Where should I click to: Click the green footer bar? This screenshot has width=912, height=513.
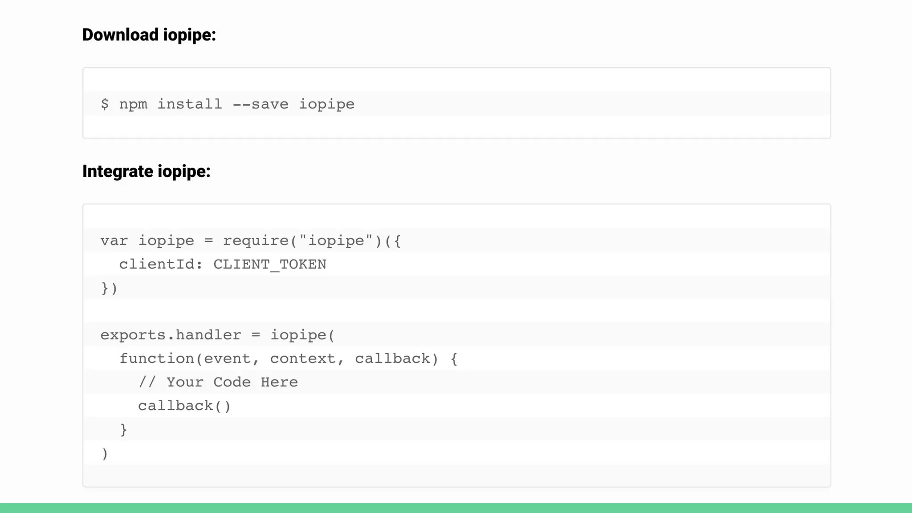click(456, 508)
